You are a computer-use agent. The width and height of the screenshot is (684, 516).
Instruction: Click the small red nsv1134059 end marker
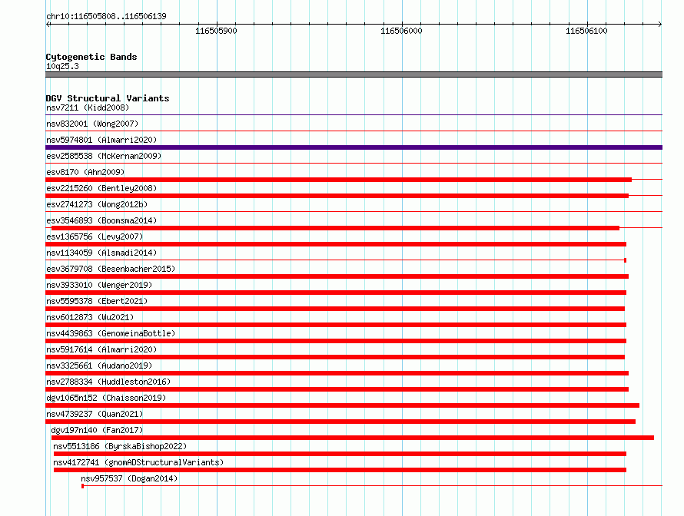625,260
